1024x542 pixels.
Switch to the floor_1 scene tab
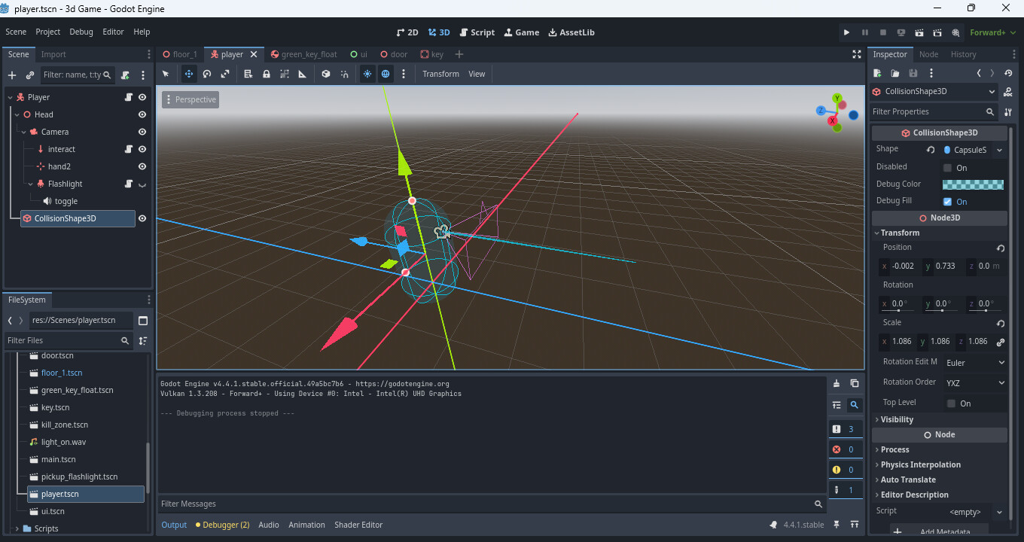click(x=181, y=54)
